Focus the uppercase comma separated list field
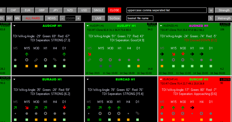This screenshot has width=232, height=122. 167,10
